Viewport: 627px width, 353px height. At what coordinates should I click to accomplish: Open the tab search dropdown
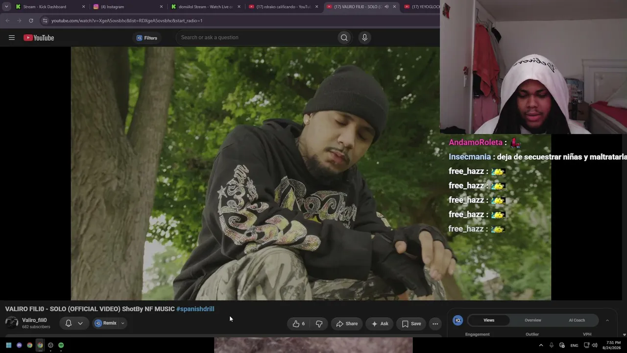click(6, 7)
